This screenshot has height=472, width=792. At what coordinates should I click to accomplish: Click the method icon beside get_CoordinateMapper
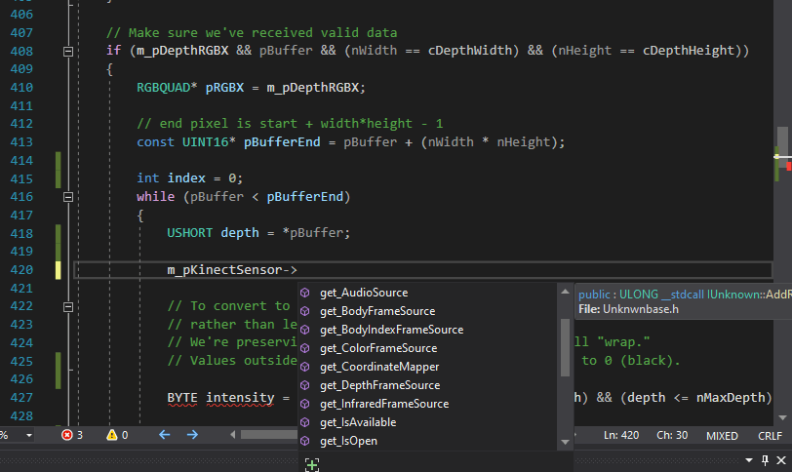pyautogui.click(x=304, y=367)
